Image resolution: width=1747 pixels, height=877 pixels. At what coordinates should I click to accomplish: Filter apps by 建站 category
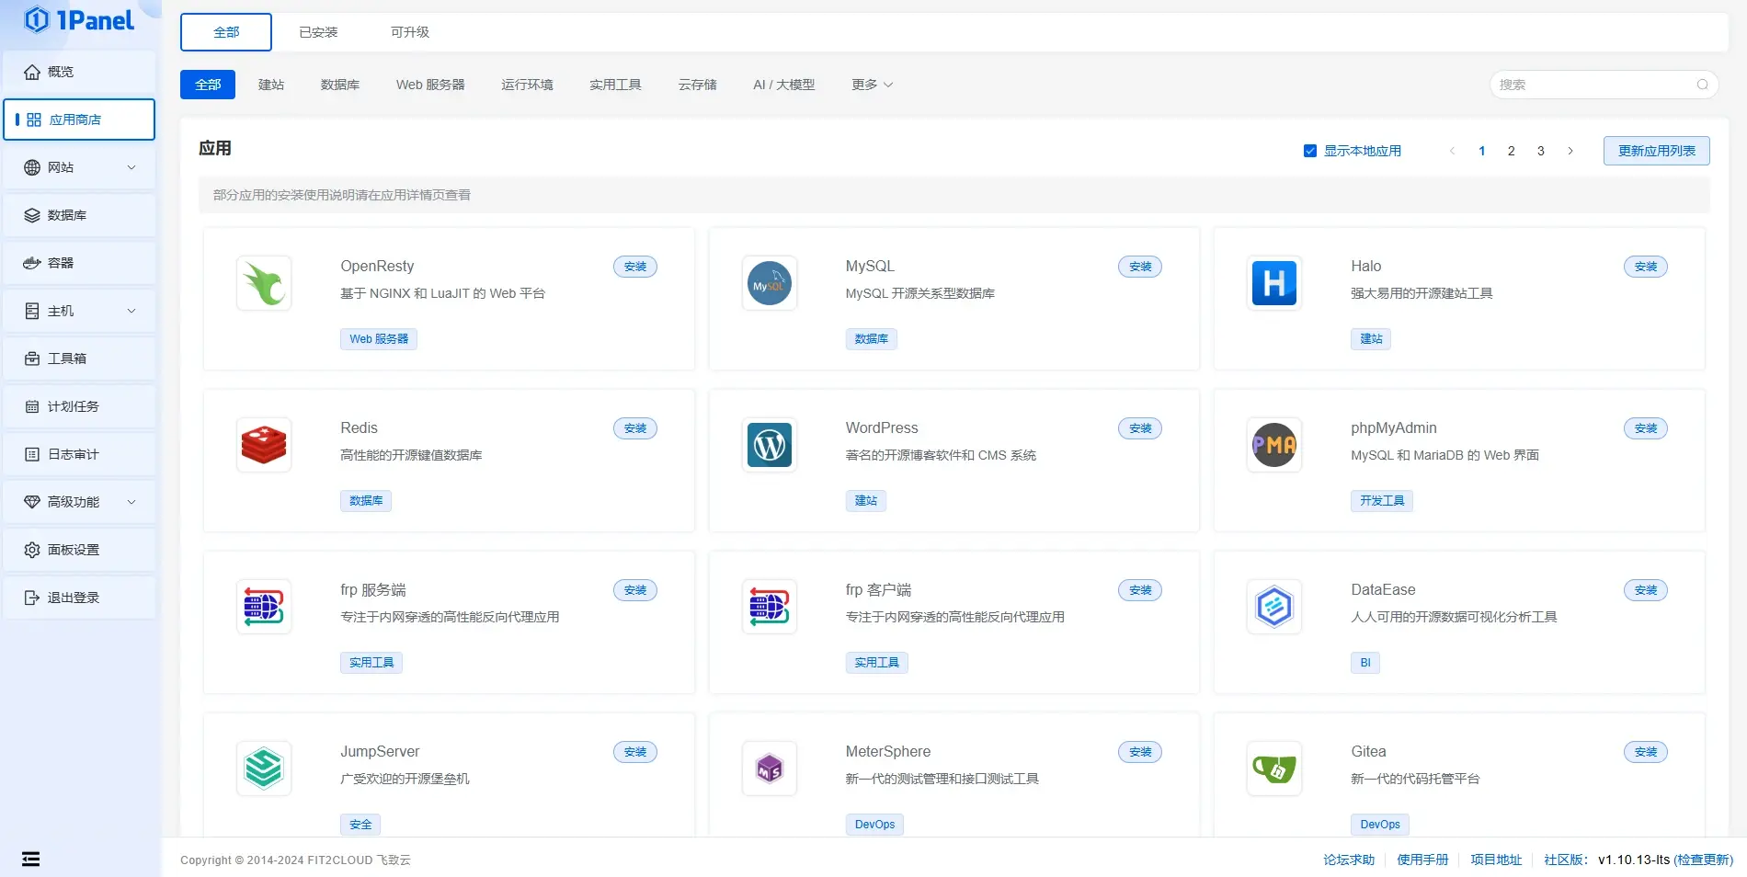point(271,85)
